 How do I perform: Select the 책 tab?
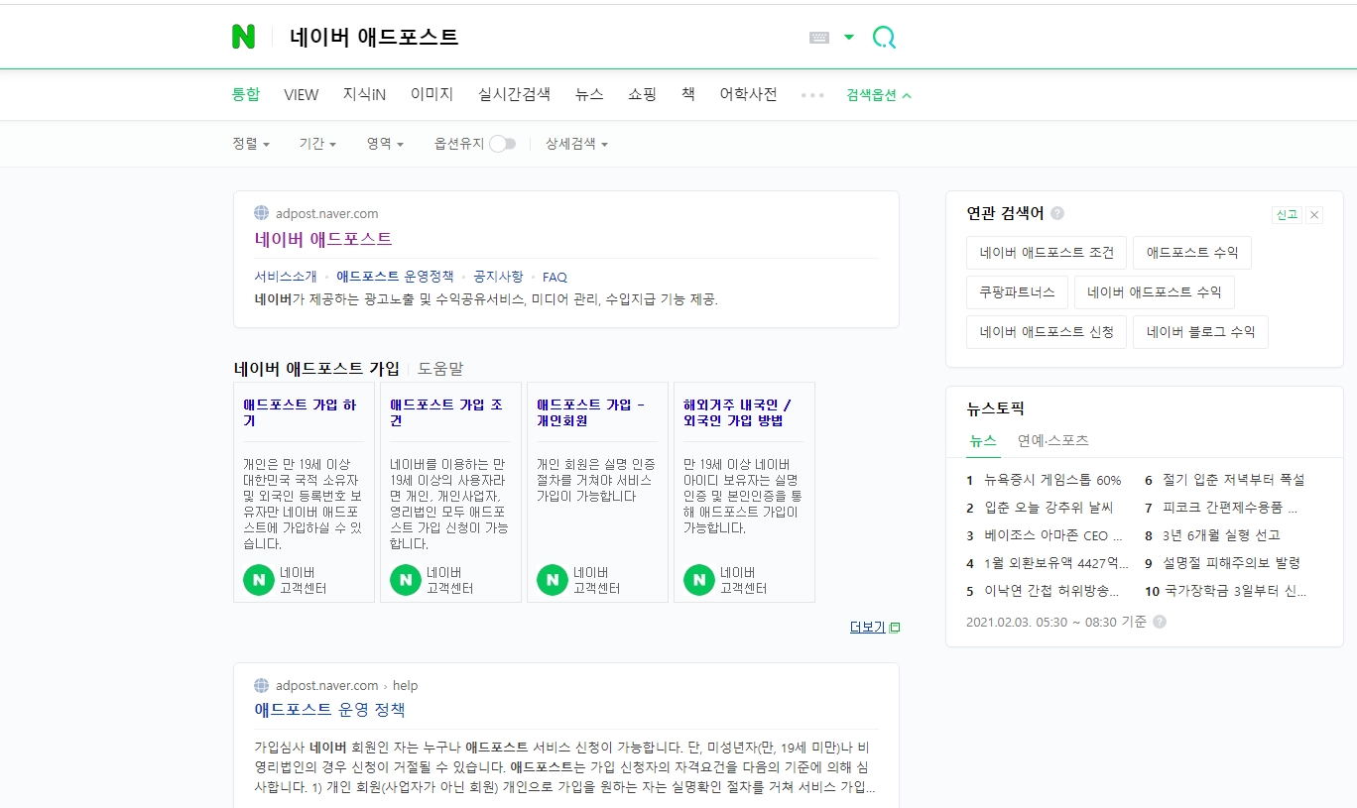687,94
